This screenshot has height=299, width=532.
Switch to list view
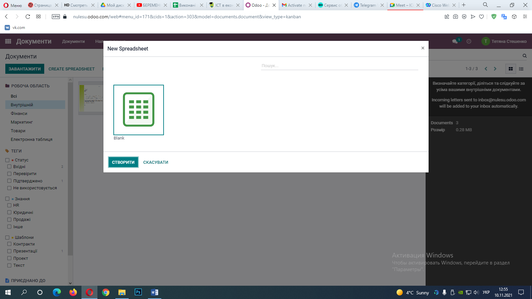pyautogui.click(x=521, y=69)
